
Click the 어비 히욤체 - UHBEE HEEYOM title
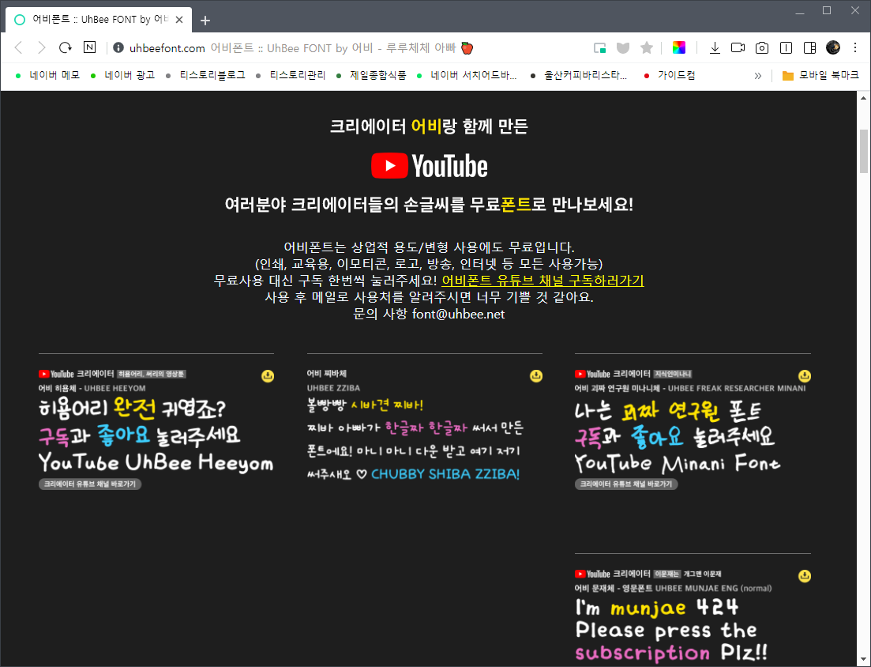coord(92,388)
